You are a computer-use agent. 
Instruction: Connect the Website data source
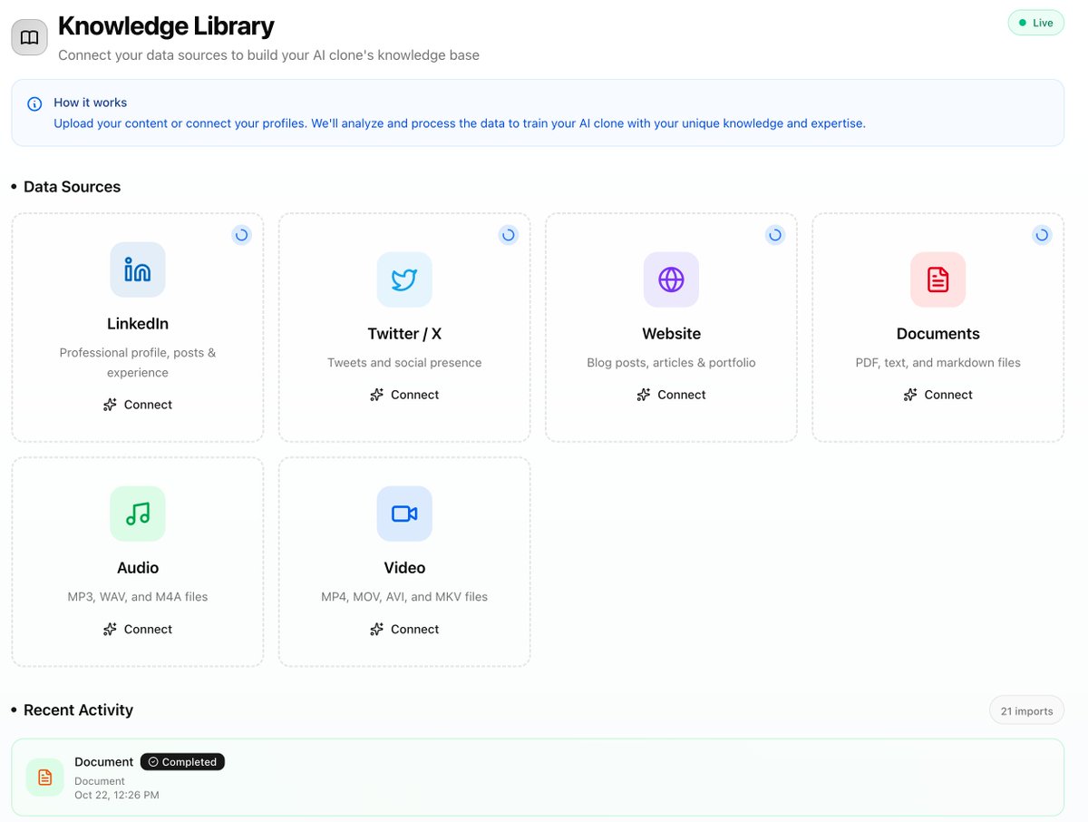[671, 395]
